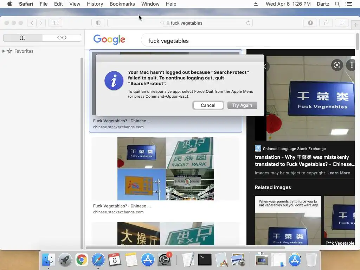Toggle the Safari sidebar button
Screen dimensions: 360x270
point(55,23)
